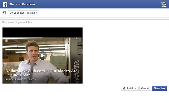Click the "Say something about this..." field
This screenshot has width=169, height=103.
84,22
